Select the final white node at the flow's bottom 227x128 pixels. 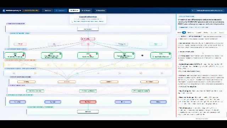[x=88, y=112]
